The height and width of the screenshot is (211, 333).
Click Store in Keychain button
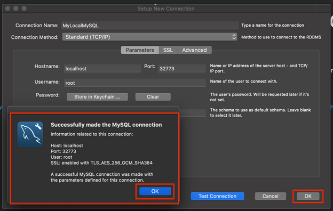click(97, 96)
